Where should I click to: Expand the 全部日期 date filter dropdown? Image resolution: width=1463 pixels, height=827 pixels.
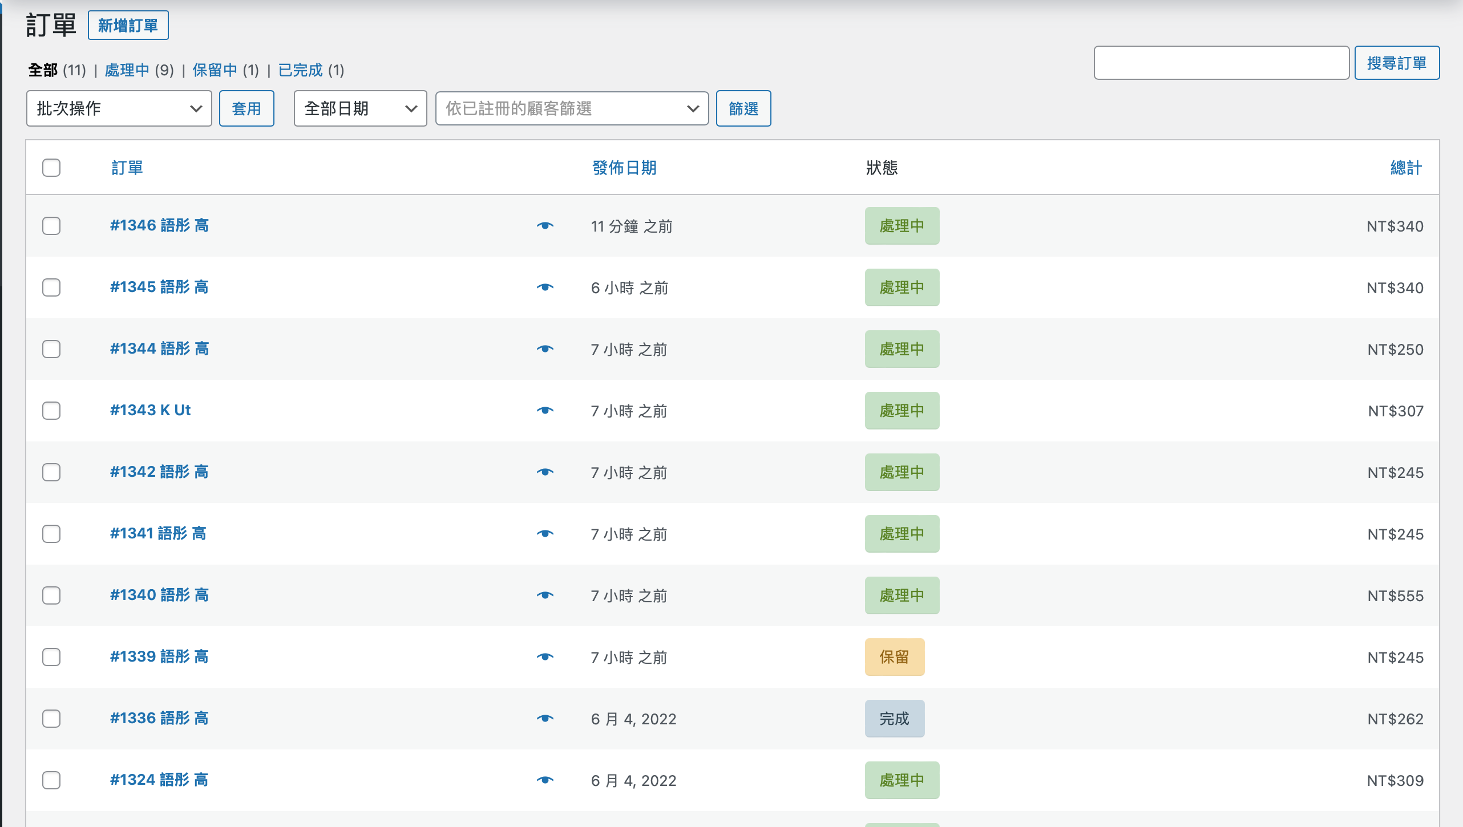click(x=360, y=108)
